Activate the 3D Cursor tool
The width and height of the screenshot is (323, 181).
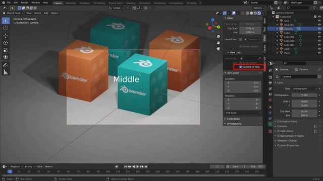tap(6, 28)
